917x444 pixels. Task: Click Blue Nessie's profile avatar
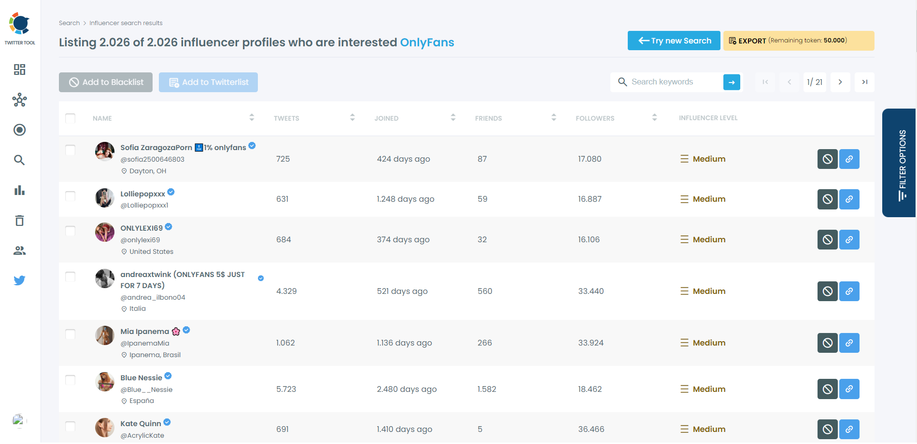click(105, 382)
